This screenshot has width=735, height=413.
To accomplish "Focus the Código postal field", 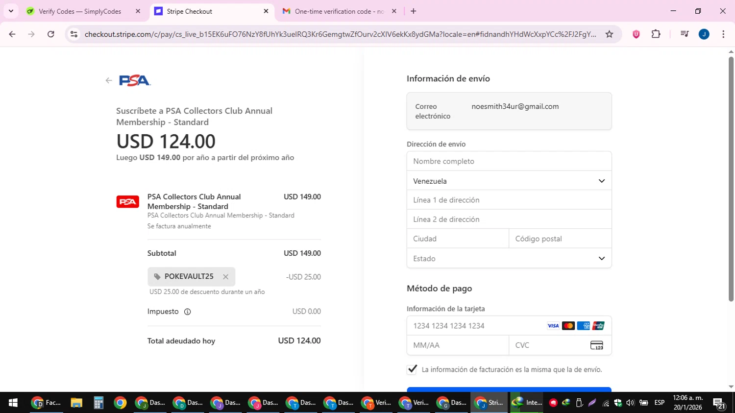I will click(x=561, y=239).
